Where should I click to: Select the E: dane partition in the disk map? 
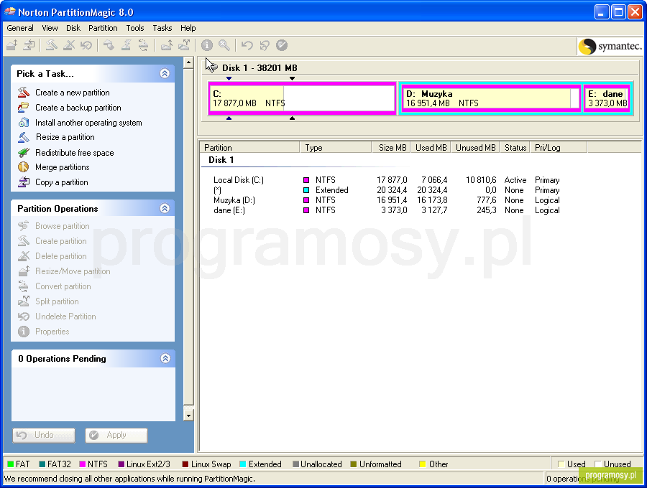(x=607, y=98)
